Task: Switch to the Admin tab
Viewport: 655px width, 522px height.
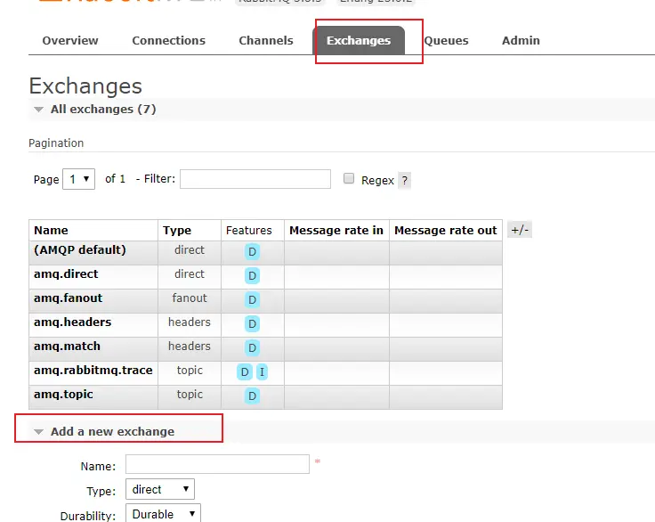Action: pyautogui.click(x=521, y=41)
